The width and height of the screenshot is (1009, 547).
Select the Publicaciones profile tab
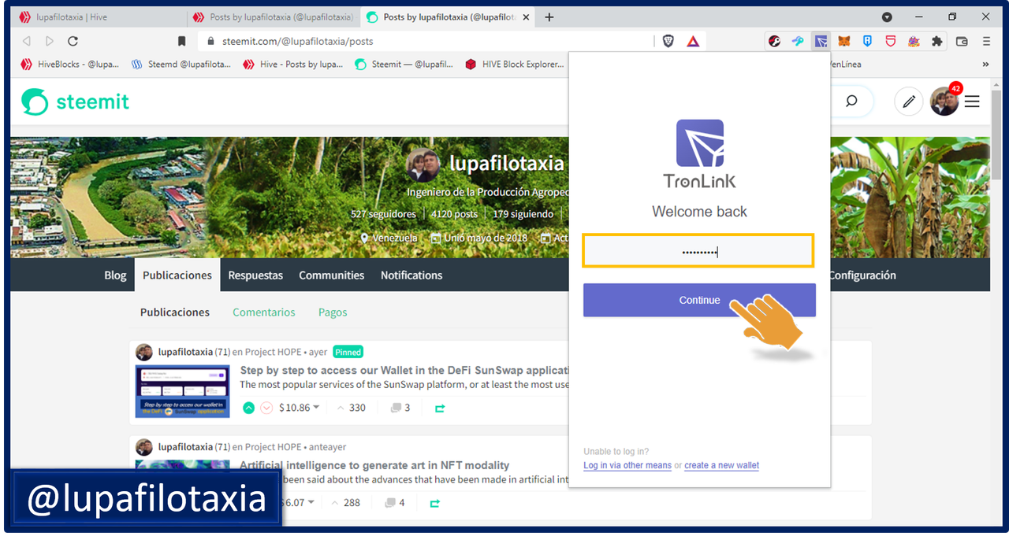tap(177, 275)
